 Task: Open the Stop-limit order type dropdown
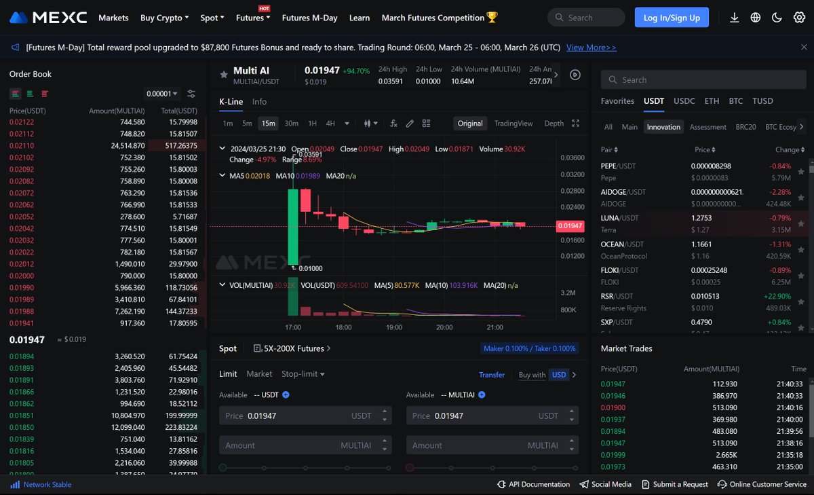(x=303, y=374)
